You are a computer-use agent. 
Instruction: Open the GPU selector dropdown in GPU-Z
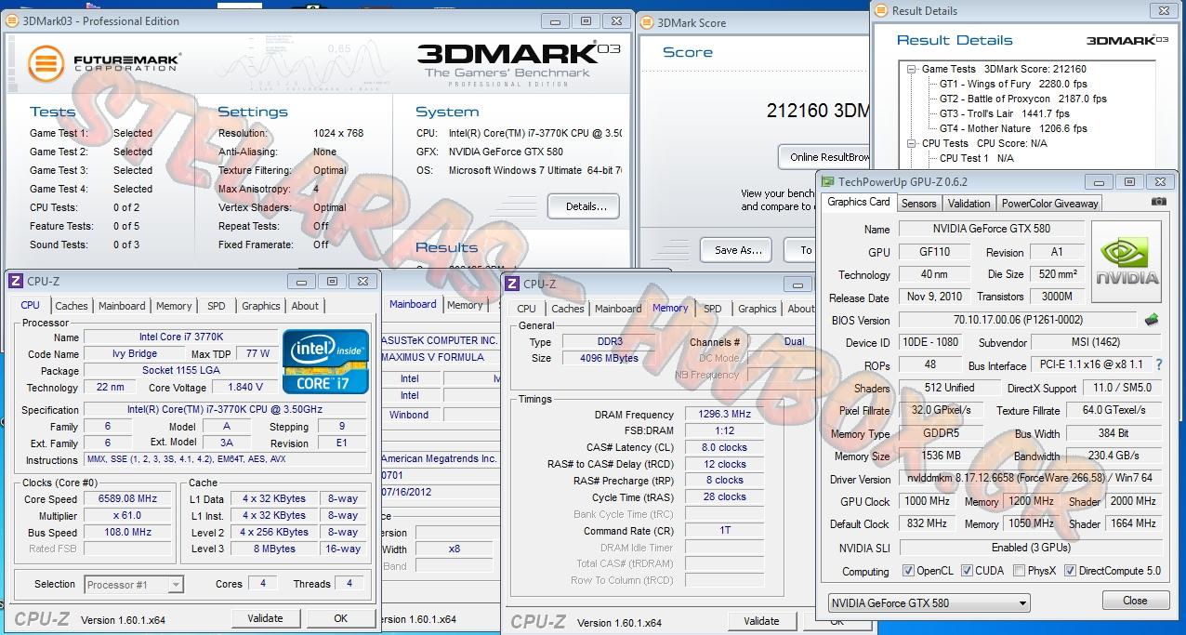point(929,602)
